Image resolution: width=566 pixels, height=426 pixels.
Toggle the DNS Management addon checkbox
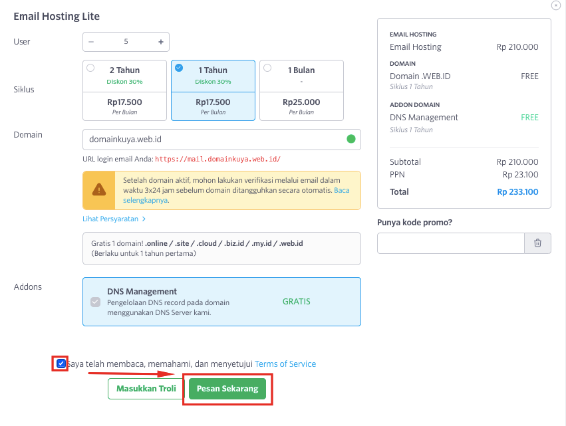(x=95, y=302)
